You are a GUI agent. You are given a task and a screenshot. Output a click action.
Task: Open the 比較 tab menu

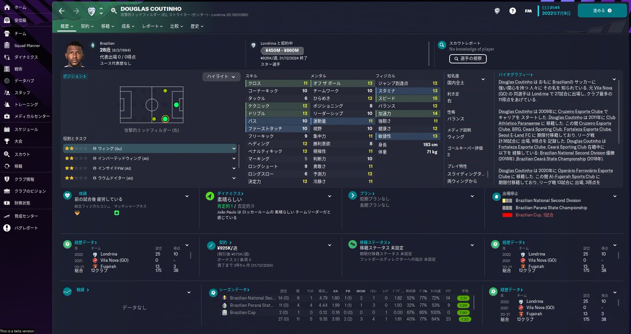coord(177,26)
